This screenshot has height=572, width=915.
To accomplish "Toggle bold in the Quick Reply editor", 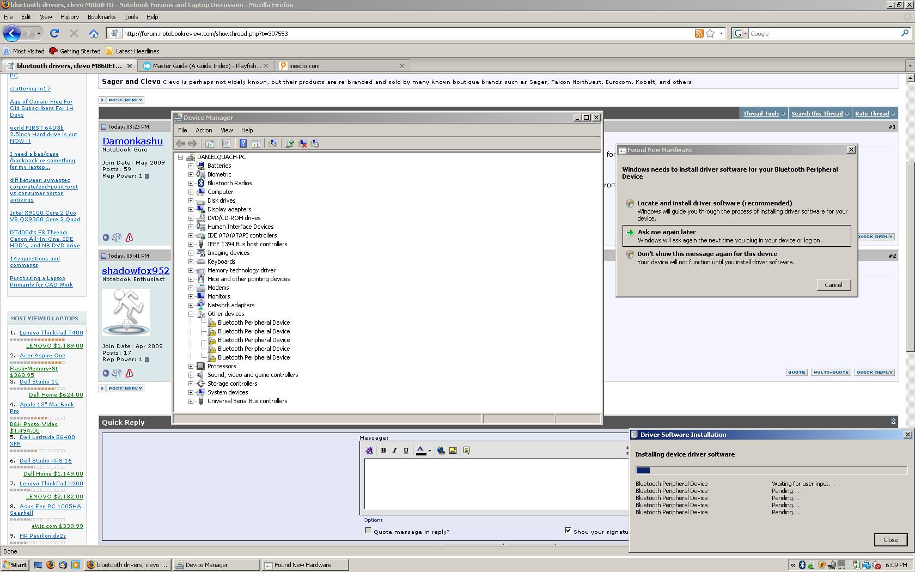I will pyautogui.click(x=383, y=451).
